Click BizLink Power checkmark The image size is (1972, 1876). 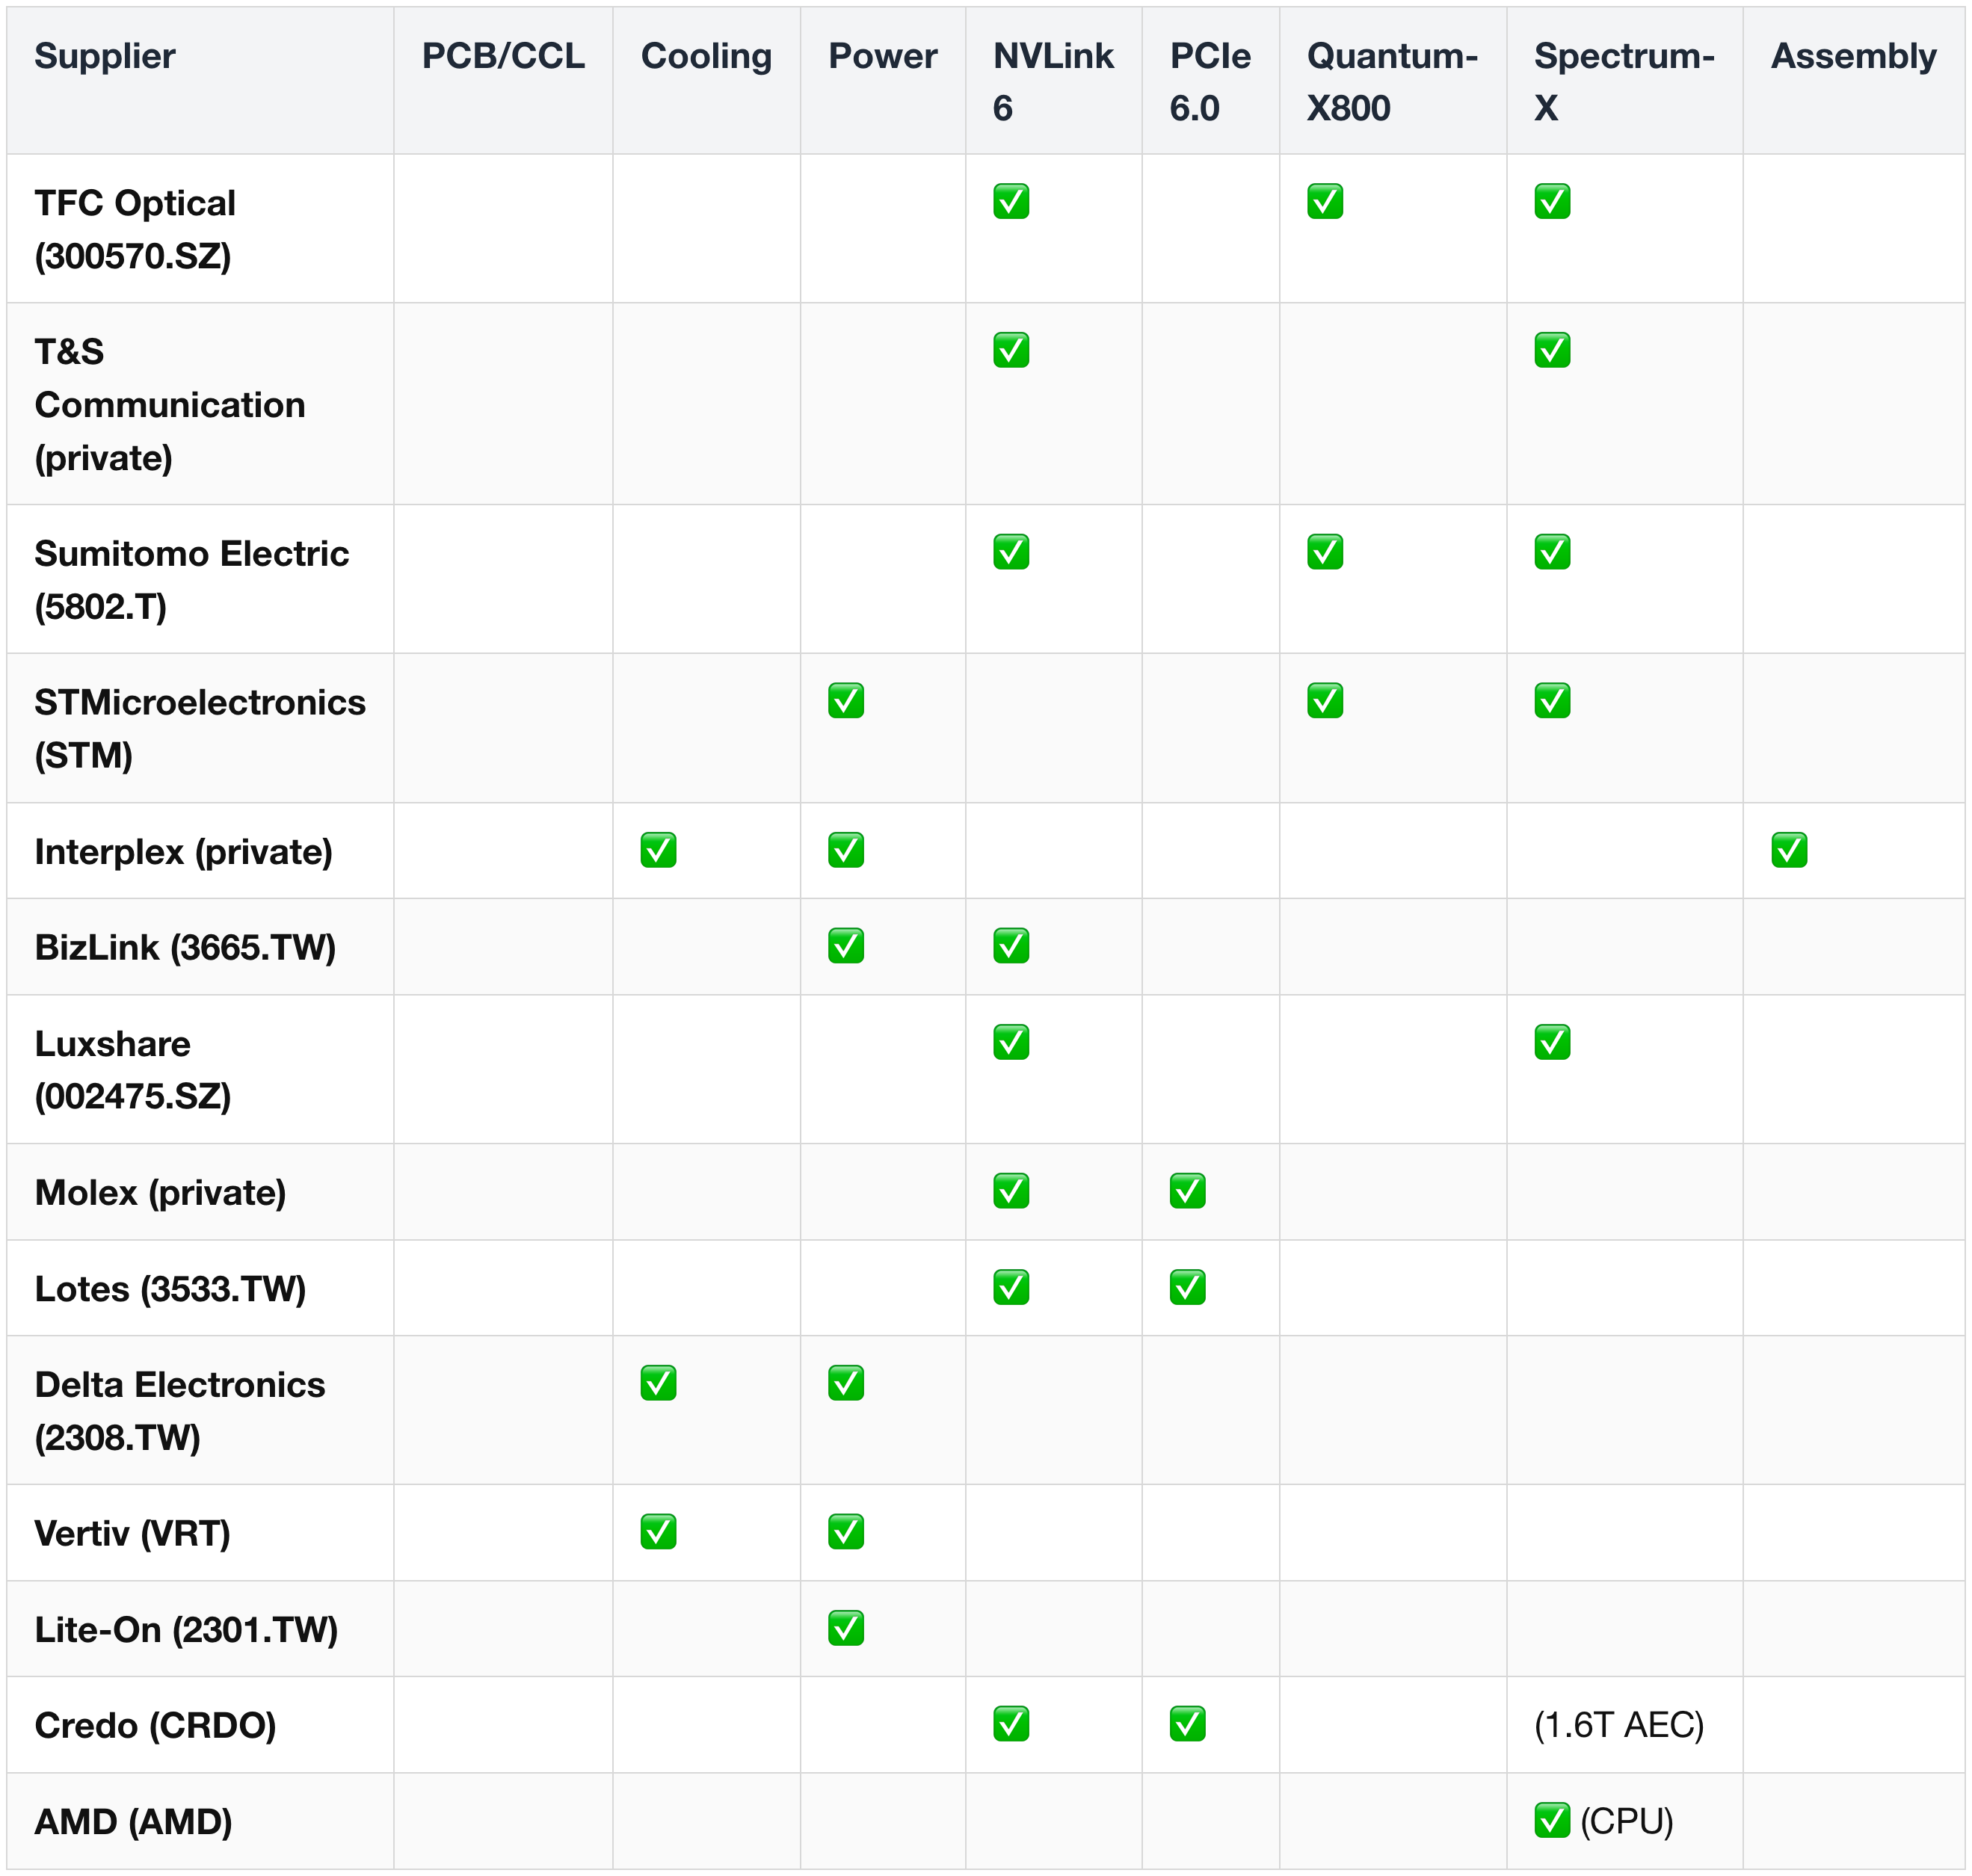point(846,946)
